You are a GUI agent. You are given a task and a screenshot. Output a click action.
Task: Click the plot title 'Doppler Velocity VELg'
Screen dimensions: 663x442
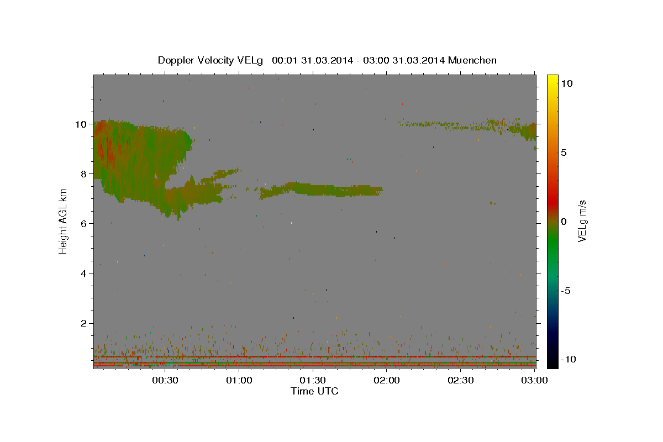point(211,60)
